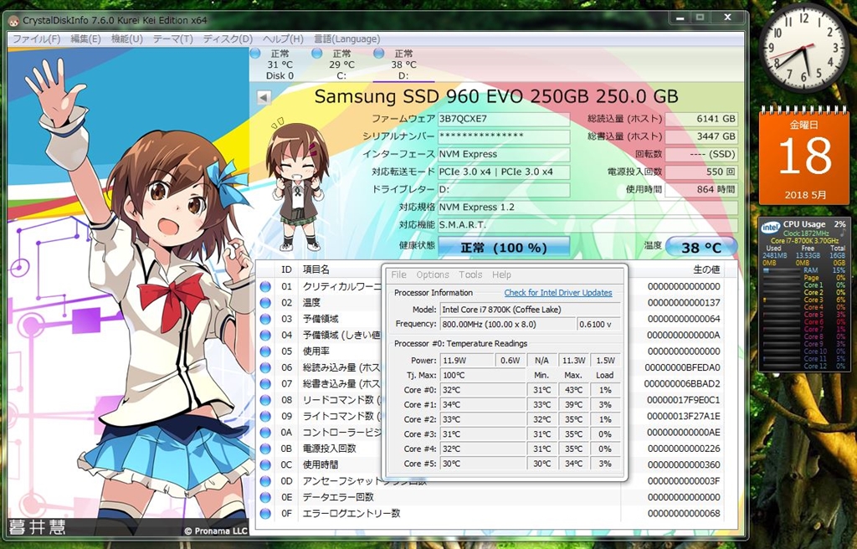The image size is (857, 549).
Task: Click the calendar gadget showing 18
Action: 806,156
